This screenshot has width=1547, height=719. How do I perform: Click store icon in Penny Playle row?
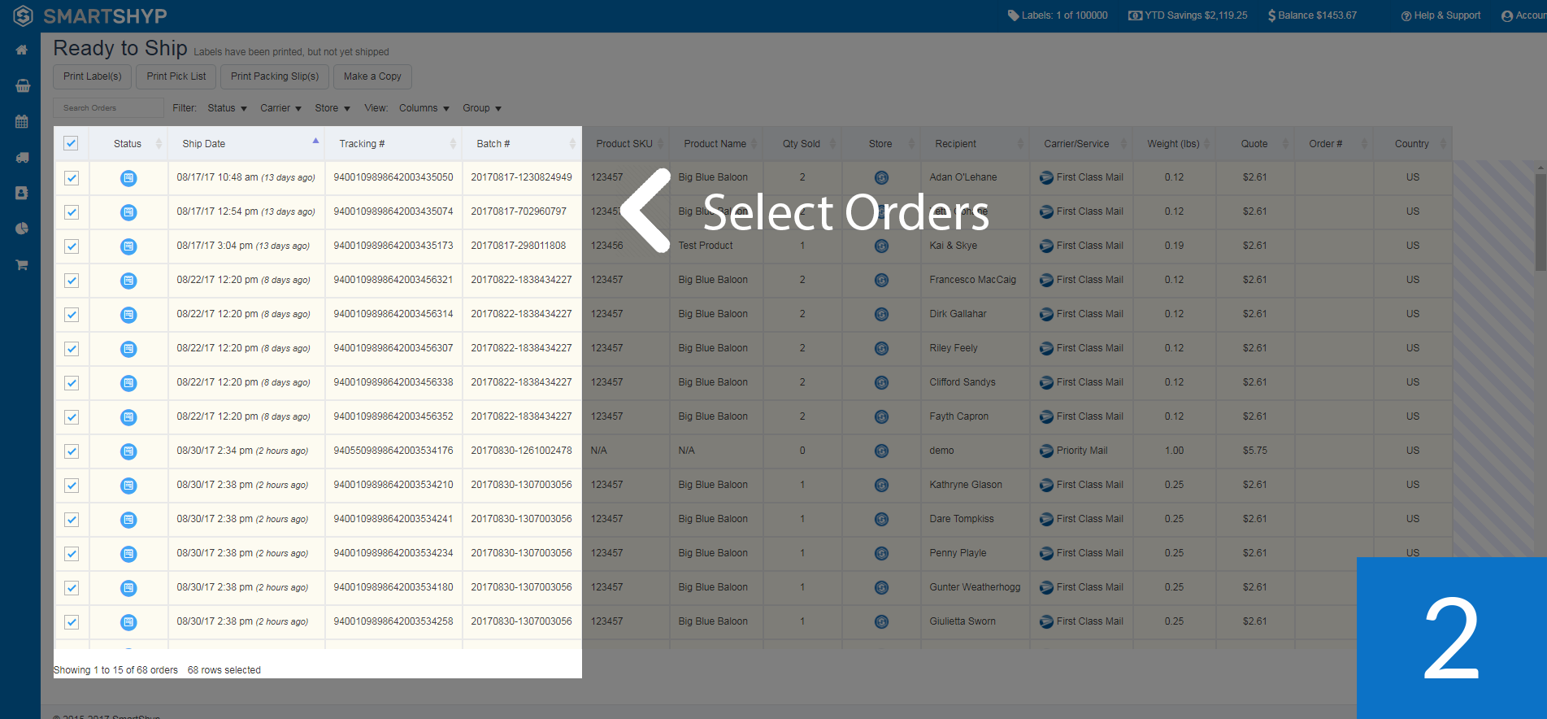[881, 553]
